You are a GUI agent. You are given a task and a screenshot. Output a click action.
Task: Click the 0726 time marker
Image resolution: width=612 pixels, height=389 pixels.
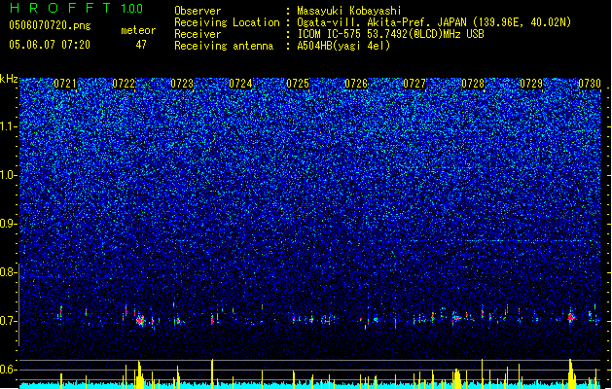pos(356,84)
